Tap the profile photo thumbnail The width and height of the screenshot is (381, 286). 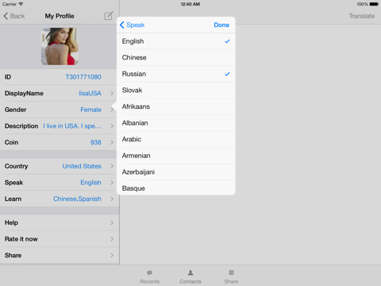(x=60, y=46)
